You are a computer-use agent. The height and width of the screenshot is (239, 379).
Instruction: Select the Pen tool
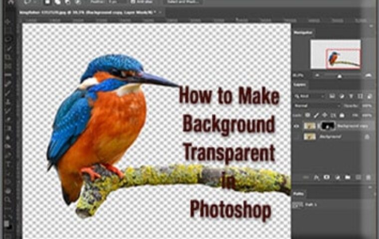(8, 155)
